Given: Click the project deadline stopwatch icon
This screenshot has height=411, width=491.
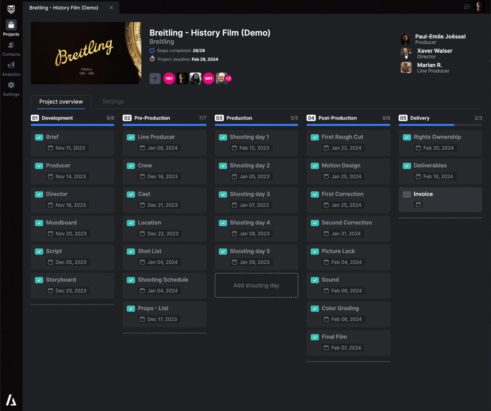Looking at the screenshot, I should click(152, 59).
